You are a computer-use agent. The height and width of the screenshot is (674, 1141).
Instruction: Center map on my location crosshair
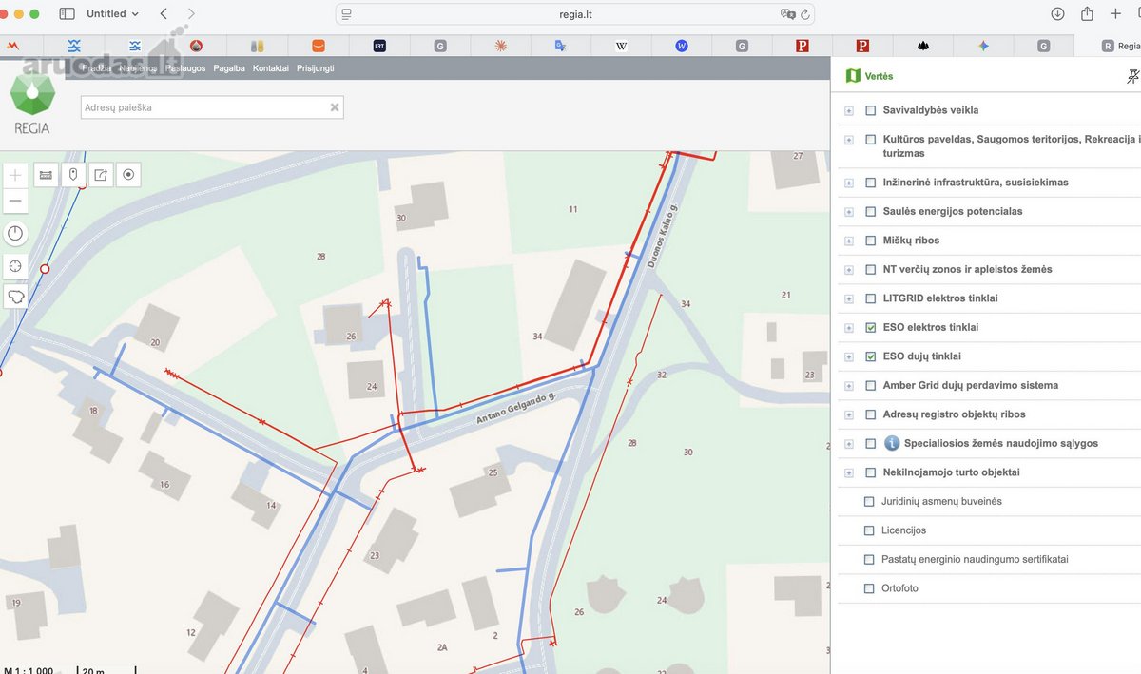point(15,266)
